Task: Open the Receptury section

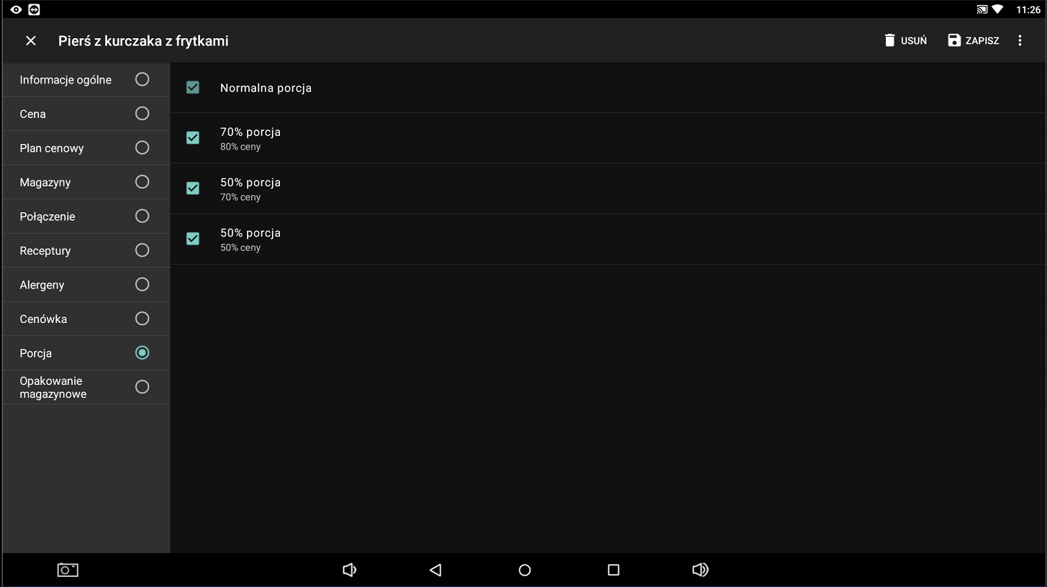Action: click(x=86, y=250)
